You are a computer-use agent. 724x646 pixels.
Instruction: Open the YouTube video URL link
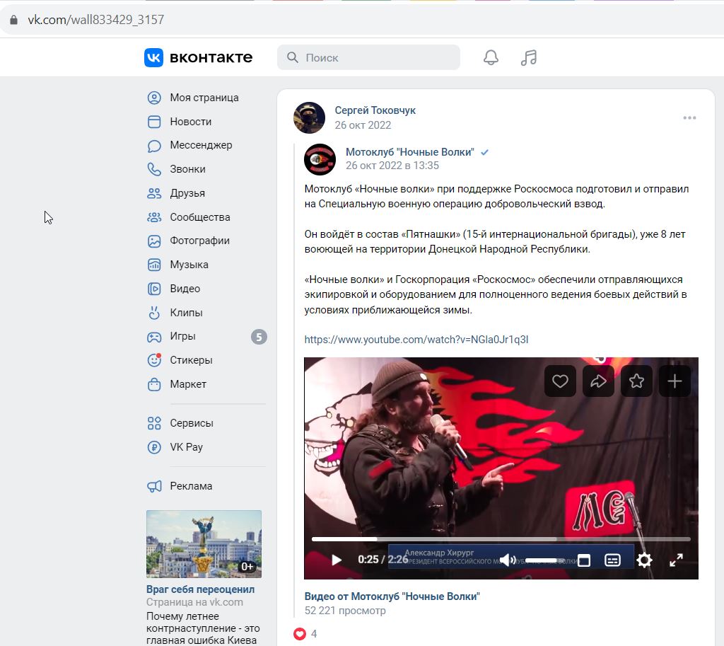416,340
